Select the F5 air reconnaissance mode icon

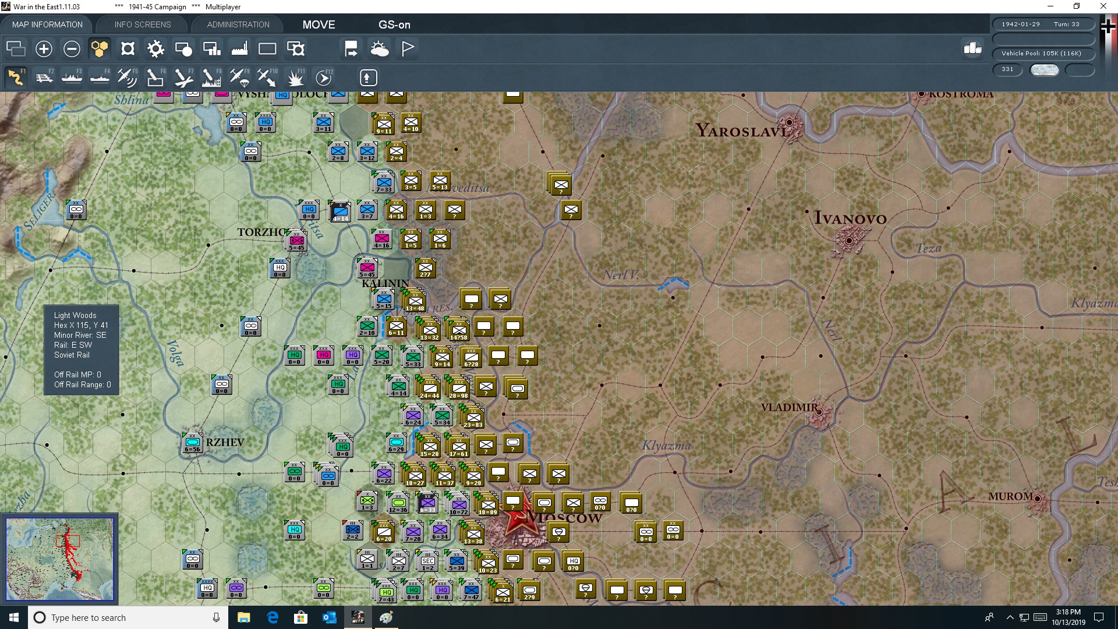click(x=128, y=77)
